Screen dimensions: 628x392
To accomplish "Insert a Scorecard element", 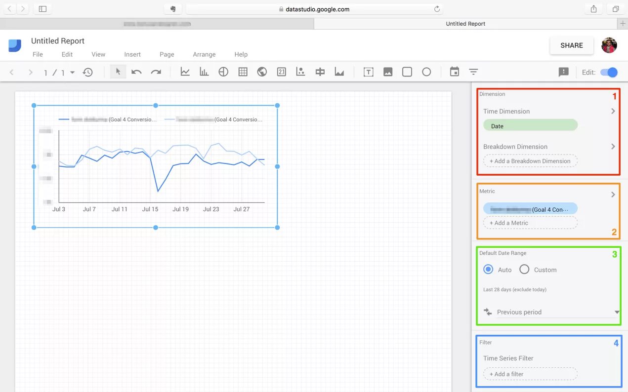I will (x=282, y=72).
